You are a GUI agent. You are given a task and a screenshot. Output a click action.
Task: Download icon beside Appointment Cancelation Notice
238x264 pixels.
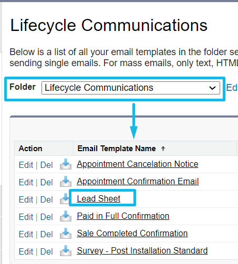point(66,164)
